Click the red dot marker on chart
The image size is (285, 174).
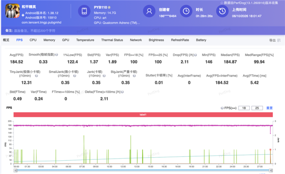[x=270, y=150]
